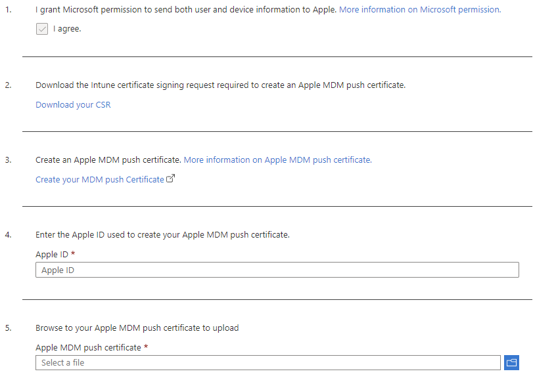Click the step 5 Browse to certificate instruction
This screenshot has height=382, width=533.
[x=137, y=328]
